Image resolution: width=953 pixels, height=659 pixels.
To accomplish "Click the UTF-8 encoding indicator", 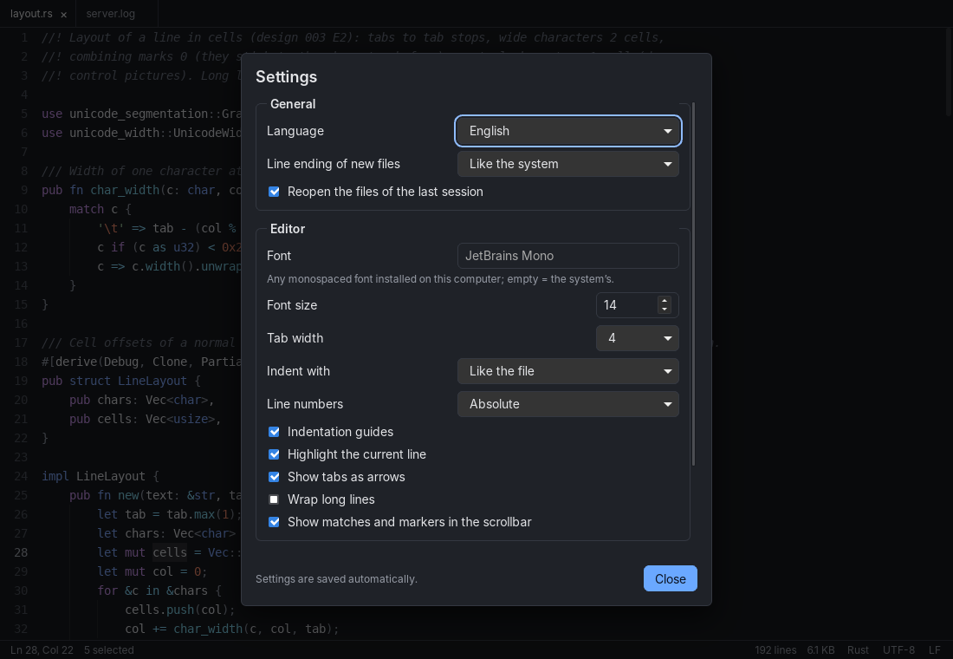I will pyautogui.click(x=898, y=649).
